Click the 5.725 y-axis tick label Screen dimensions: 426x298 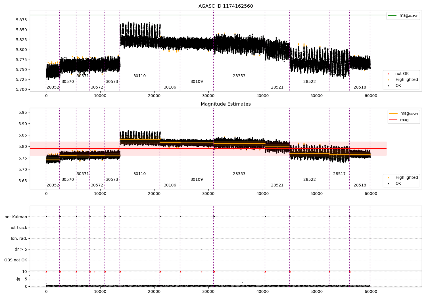coord(22,79)
